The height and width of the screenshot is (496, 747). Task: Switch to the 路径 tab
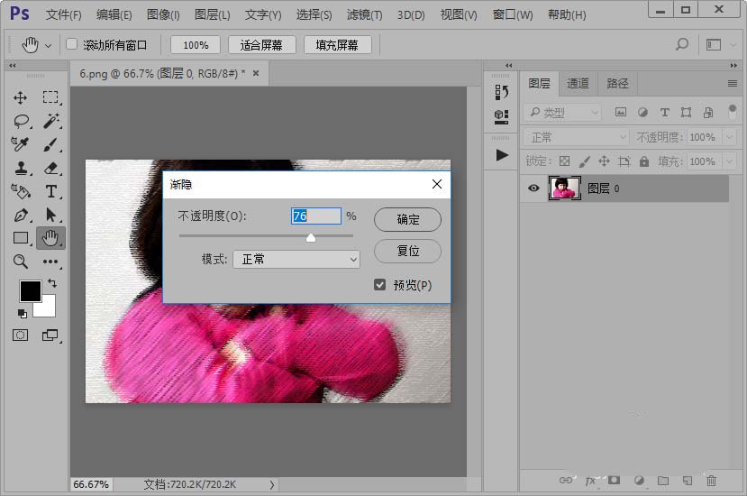617,84
